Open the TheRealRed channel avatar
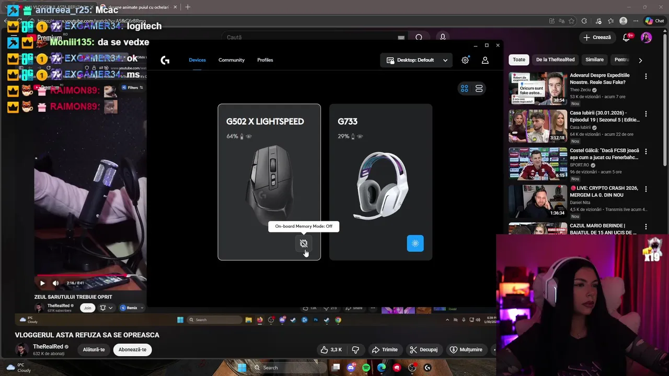The width and height of the screenshot is (669, 376). pyautogui.click(x=21, y=350)
